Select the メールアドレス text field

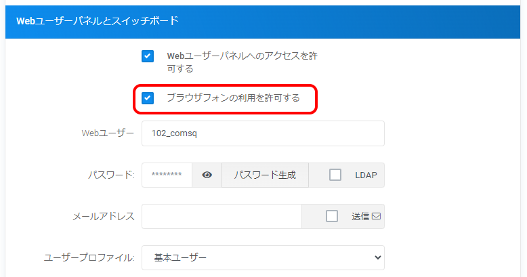coord(222,217)
